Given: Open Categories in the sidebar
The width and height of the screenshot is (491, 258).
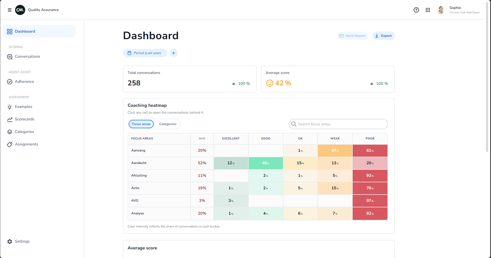Looking at the screenshot, I should tap(39, 132).
